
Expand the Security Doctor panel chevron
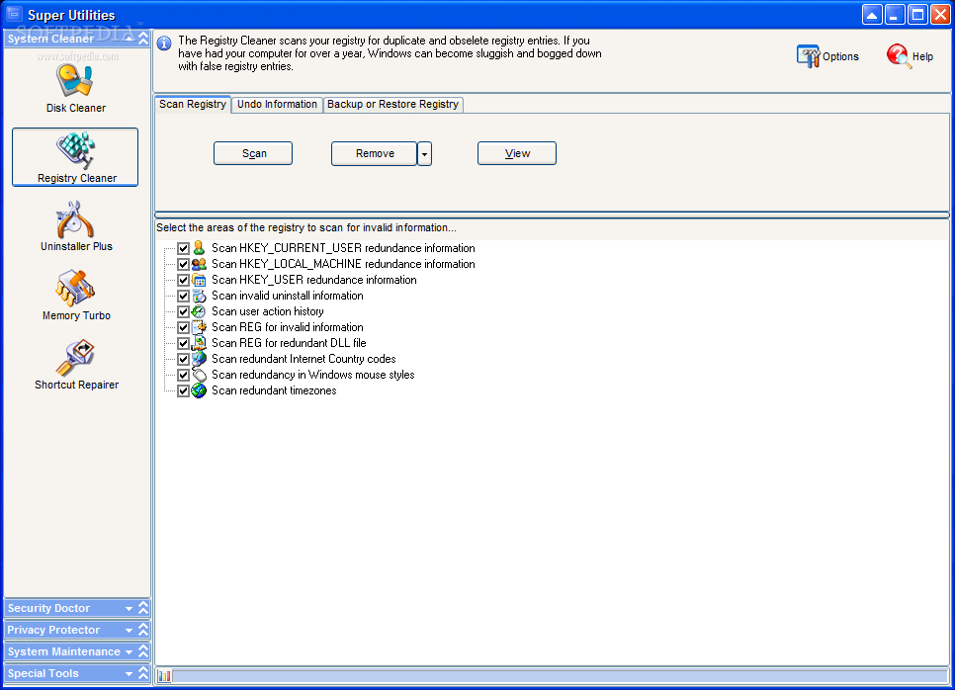[143, 608]
